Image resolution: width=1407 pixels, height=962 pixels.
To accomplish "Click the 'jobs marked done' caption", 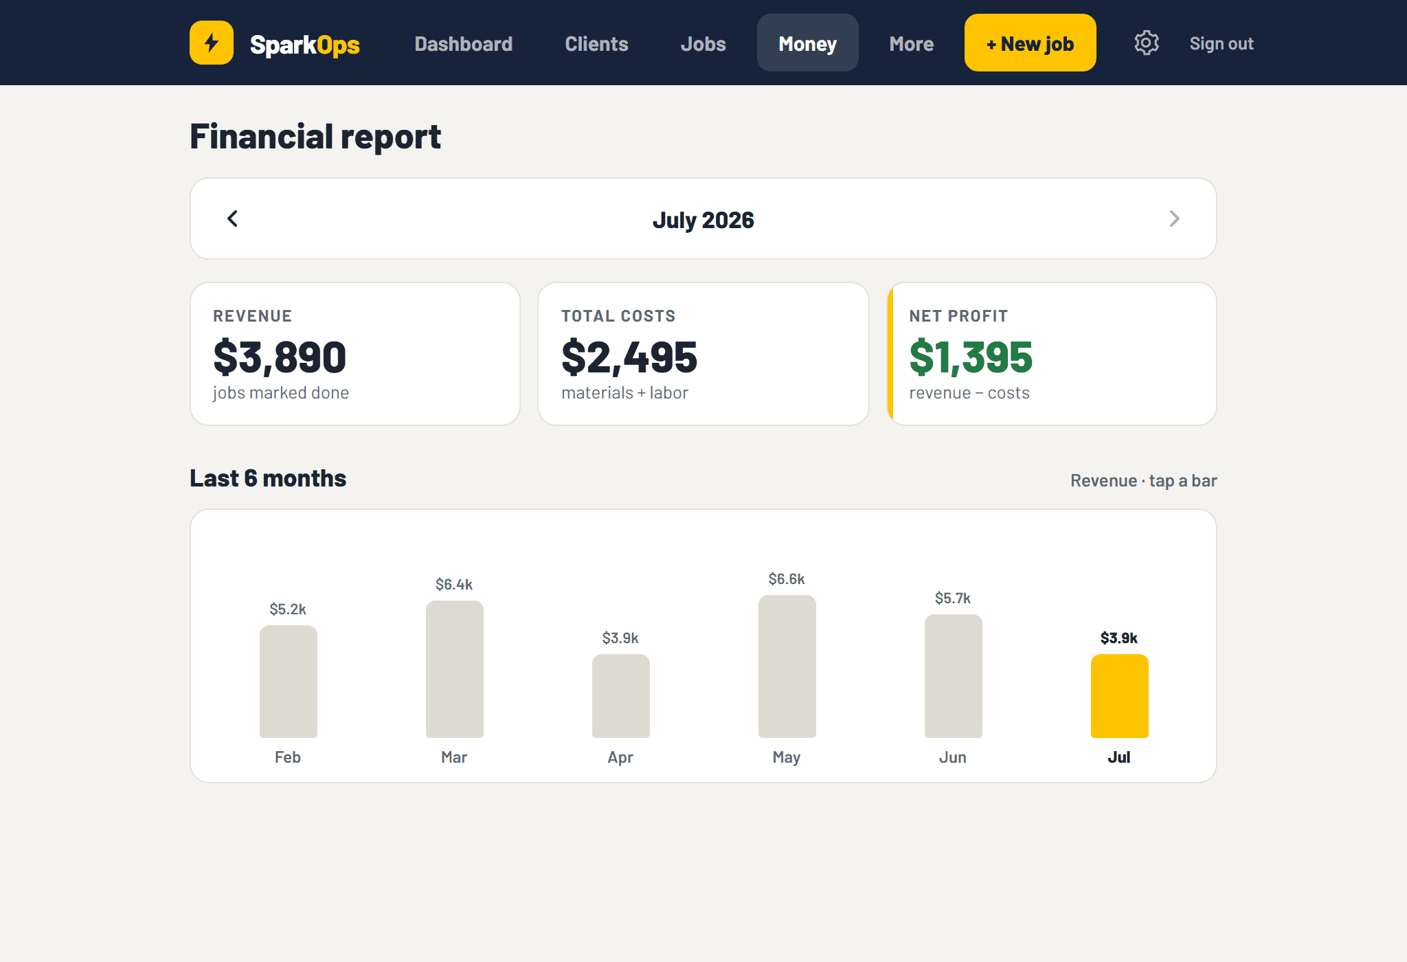I will coord(281,392).
